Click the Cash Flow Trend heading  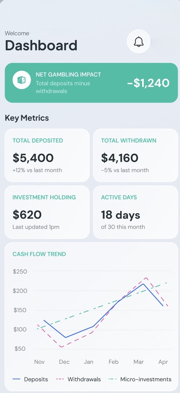click(x=39, y=254)
